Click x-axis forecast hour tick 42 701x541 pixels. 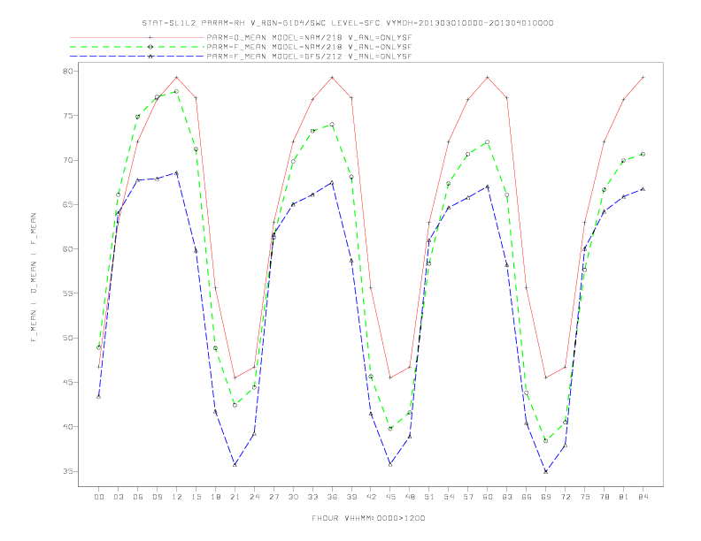tap(371, 497)
